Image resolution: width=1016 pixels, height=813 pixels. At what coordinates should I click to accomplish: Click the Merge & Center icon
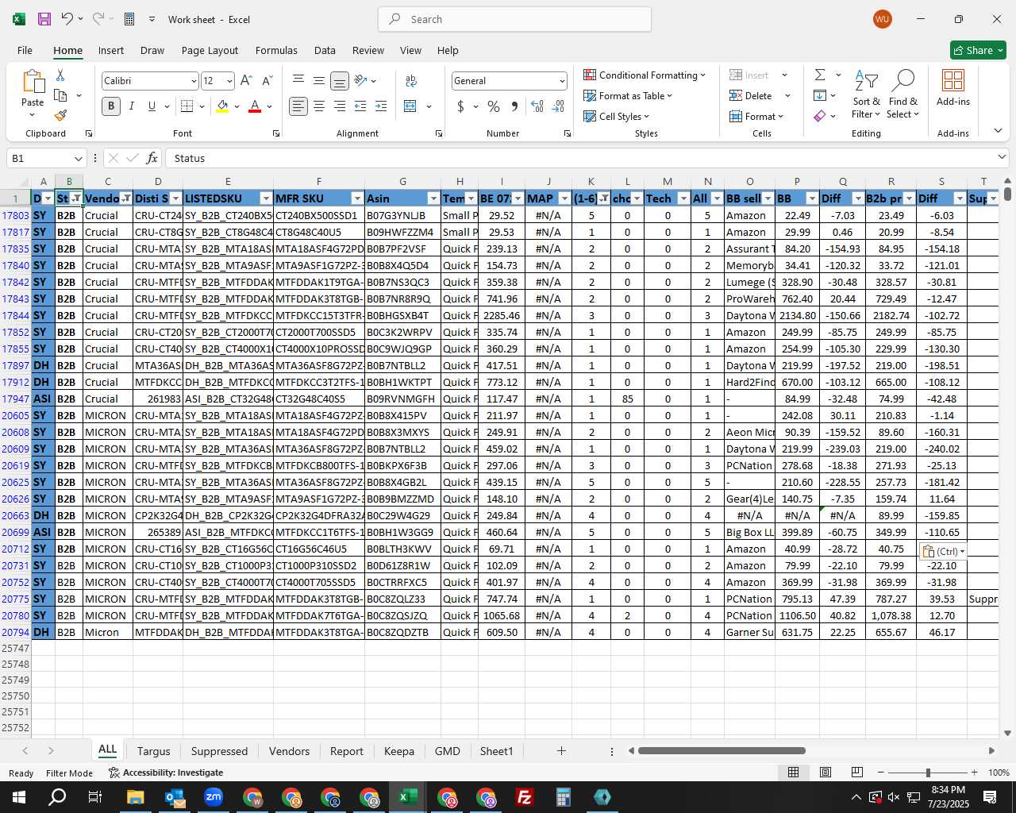point(410,106)
